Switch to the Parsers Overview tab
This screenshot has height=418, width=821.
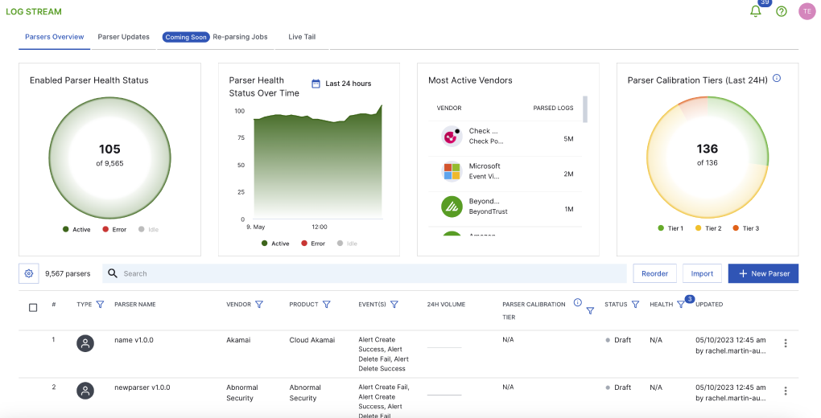(x=55, y=37)
